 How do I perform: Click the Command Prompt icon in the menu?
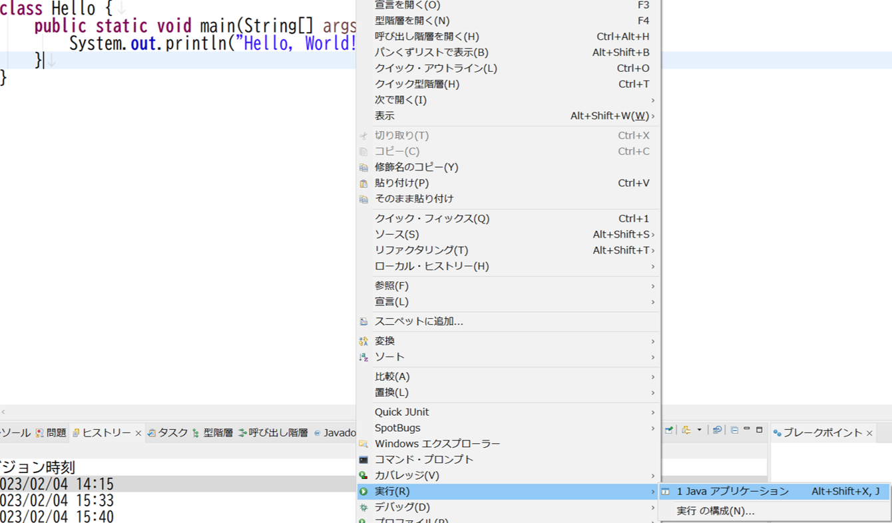point(364,459)
